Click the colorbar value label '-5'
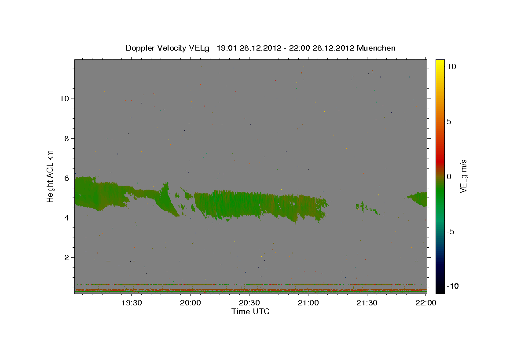The width and height of the screenshot is (528, 352). pos(450,231)
